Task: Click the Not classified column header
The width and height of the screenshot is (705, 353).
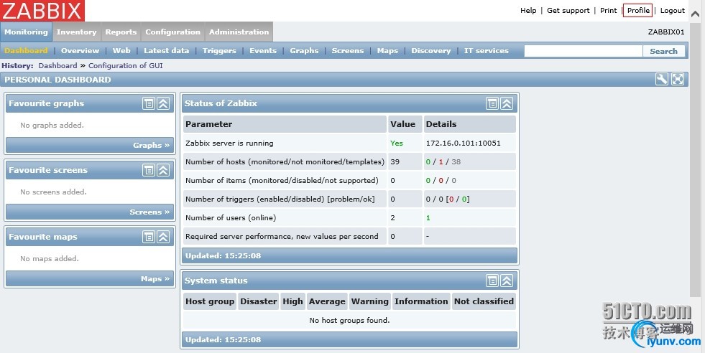Action: pos(484,301)
